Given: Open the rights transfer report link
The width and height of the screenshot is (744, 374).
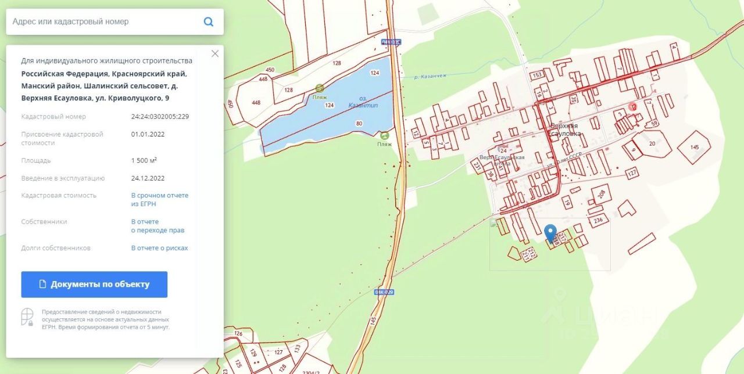Looking at the screenshot, I should 158,226.
